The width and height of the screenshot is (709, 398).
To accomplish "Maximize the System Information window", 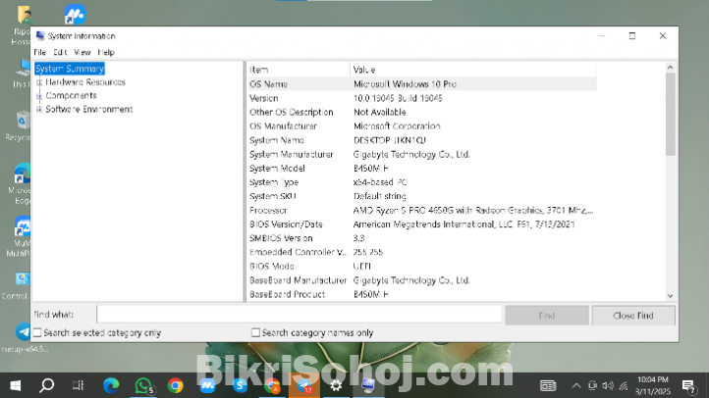I will click(632, 35).
